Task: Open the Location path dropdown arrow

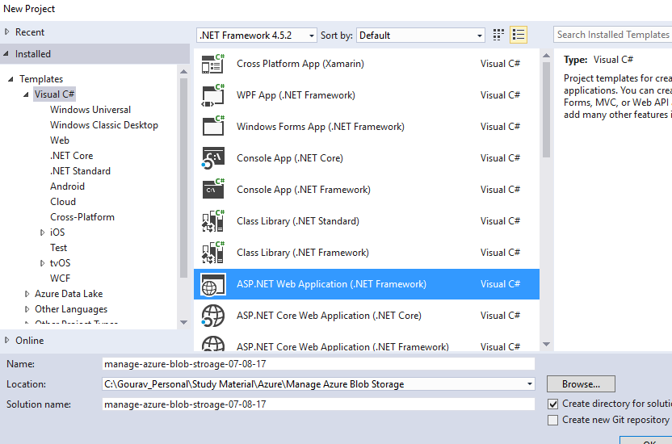Action: point(530,384)
